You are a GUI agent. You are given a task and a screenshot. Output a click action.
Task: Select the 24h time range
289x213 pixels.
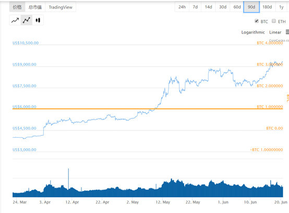click(182, 7)
